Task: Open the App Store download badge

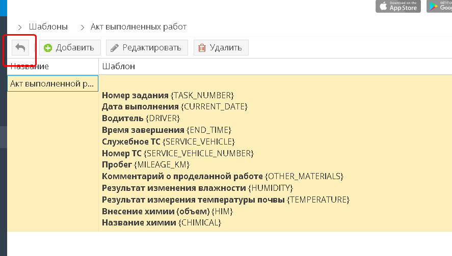Action: (398, 6)
